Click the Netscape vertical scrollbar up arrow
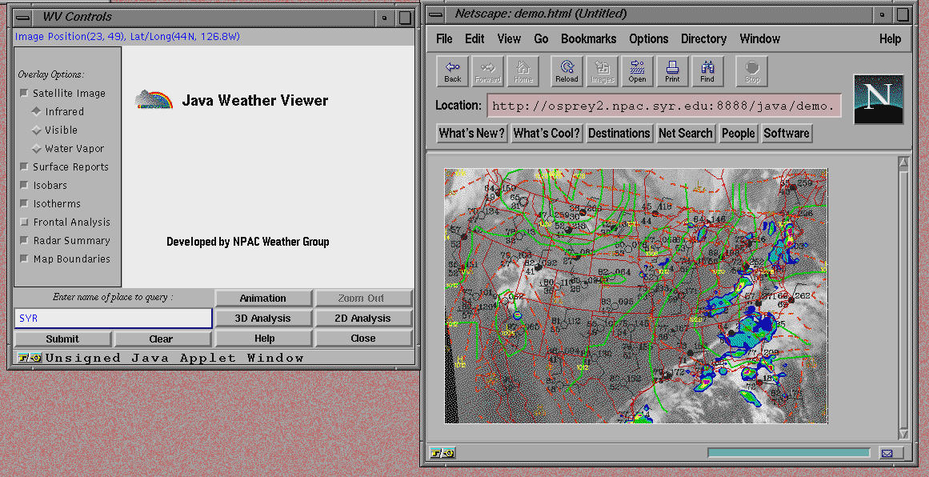The height and width of the screenshot is (477, 929). pos(903,163)
